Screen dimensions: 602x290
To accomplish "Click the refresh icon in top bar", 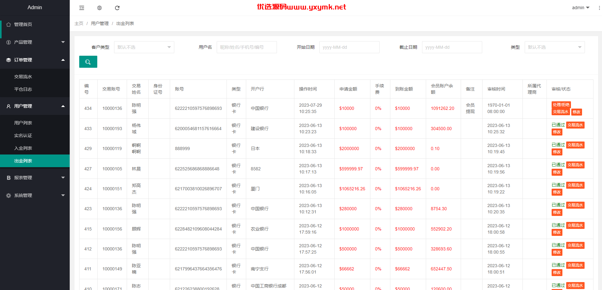I will point(117,8).
